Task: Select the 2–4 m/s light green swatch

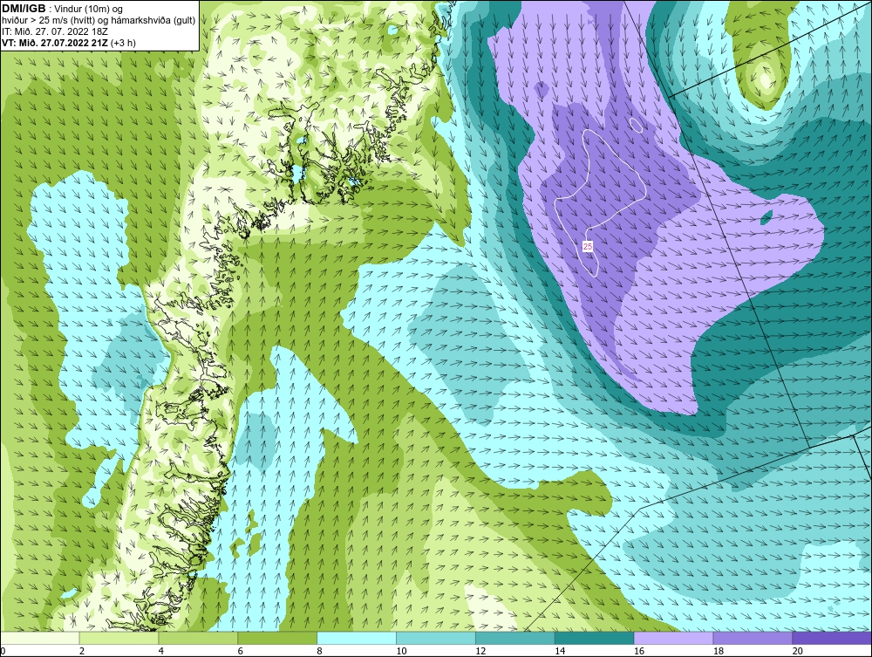Action: [x=119, y=638]
